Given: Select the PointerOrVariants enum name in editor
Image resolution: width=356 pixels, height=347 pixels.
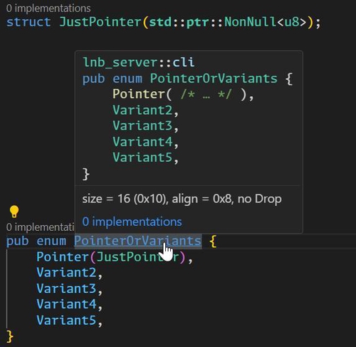Looking at the screenshot, I should click(138, 241).
